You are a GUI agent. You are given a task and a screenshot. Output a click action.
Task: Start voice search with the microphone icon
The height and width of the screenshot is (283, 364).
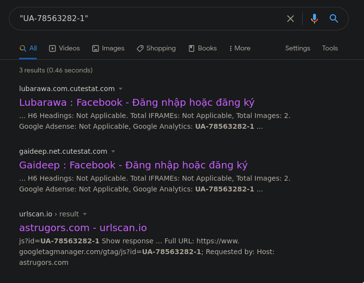(315, 19)
